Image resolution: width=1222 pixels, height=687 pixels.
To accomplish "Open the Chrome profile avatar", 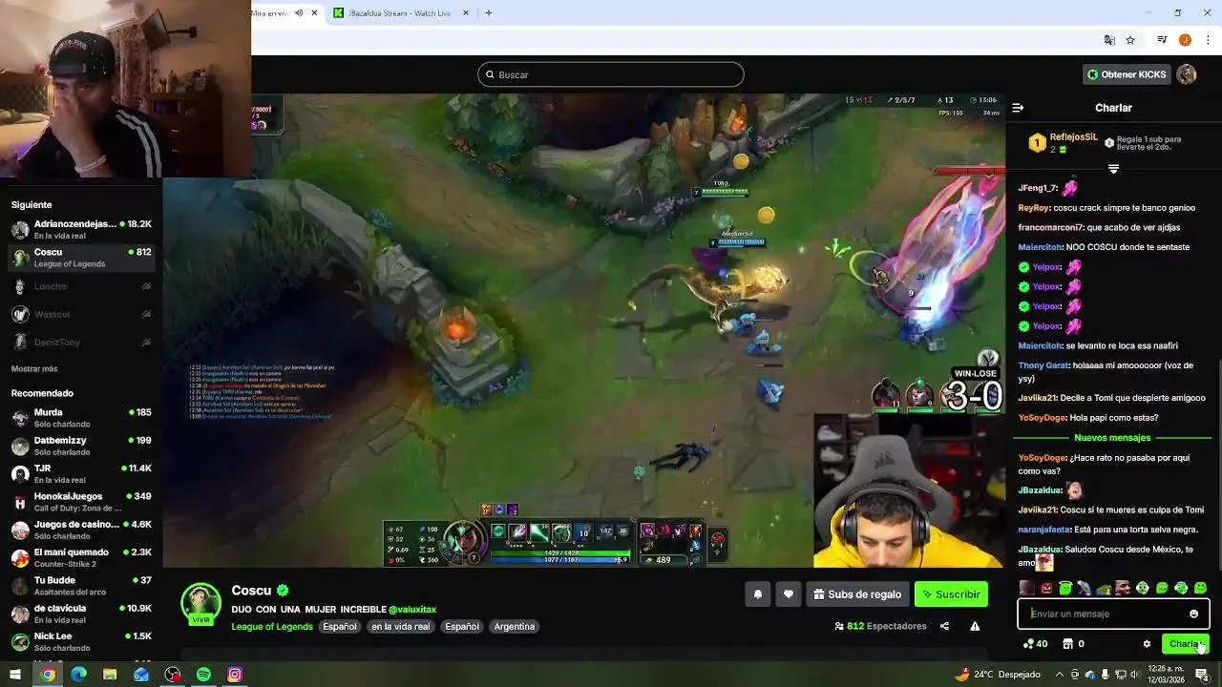I will pyautogui.click(x=1185, y=40).
